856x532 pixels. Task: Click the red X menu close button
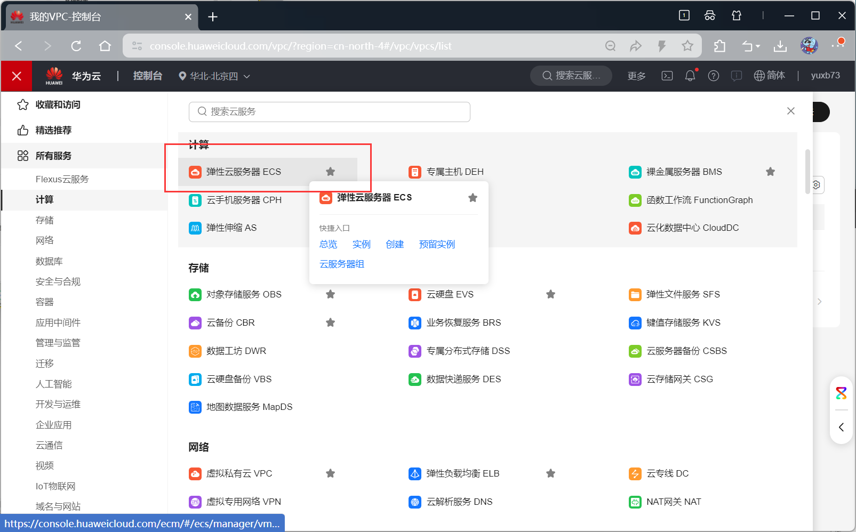pyautogui.click(x=17, y=76)
